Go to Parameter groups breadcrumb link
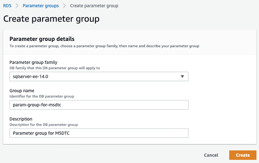The image size is (259, 163). click(x=41, y=6)
